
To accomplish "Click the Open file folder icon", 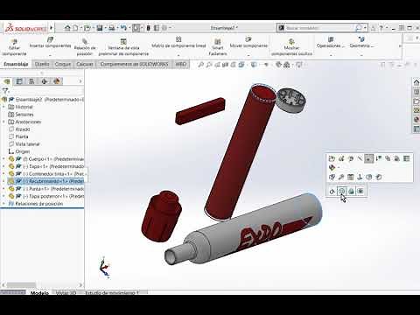I will (87, 28).
